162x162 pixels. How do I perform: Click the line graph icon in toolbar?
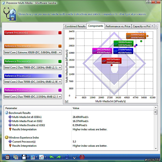[42, 157]
